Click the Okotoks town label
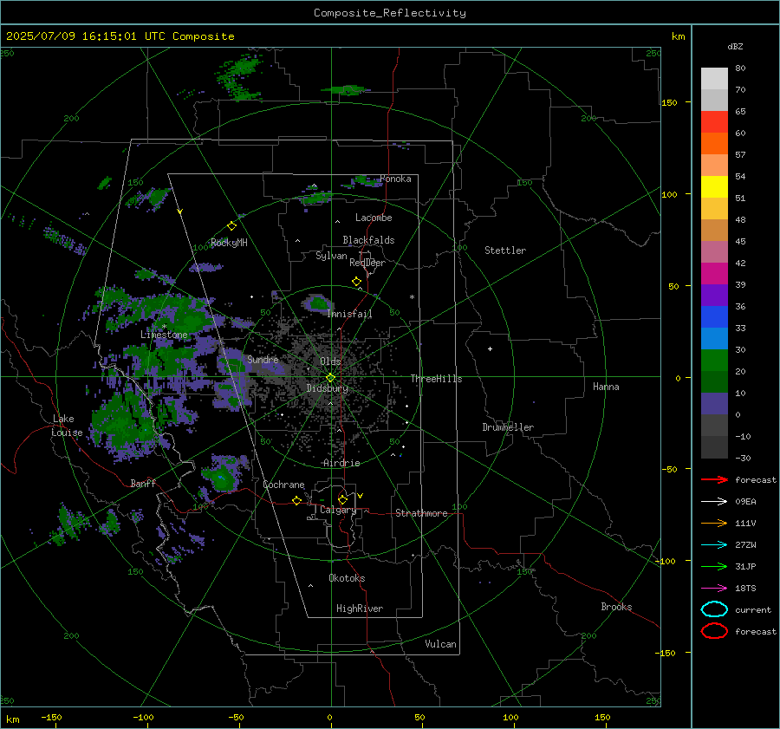The image size is (780, 729). pos(347,577)
